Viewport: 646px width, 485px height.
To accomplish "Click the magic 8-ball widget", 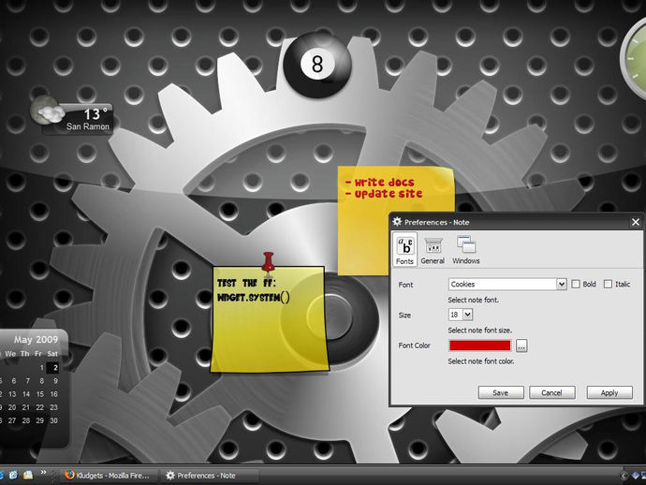I will coord(317,65).
